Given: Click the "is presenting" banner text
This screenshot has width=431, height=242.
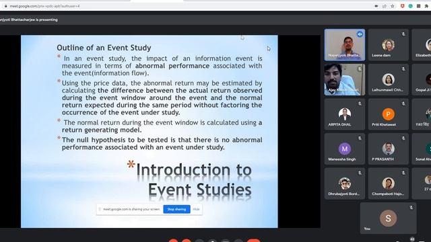Looking at the screenshot, I should click(x=29, y=19).
